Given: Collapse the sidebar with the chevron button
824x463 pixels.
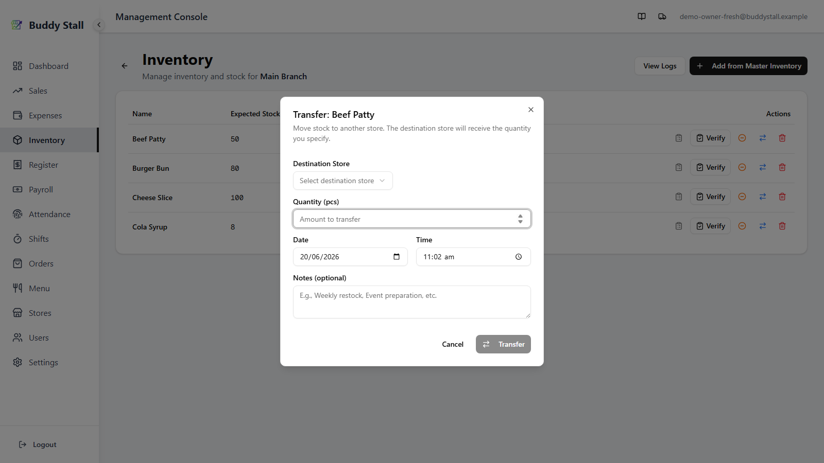Looking at the screenshot, I should (x=99, y=25).
